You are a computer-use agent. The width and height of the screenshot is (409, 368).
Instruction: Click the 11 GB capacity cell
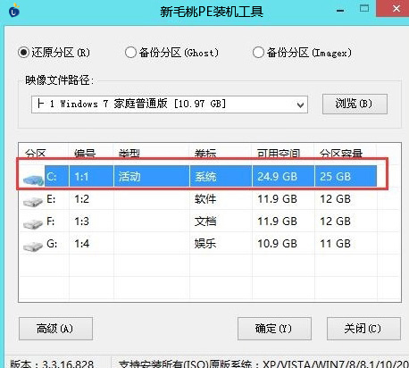pyautogui.click(x=335, y=244)
